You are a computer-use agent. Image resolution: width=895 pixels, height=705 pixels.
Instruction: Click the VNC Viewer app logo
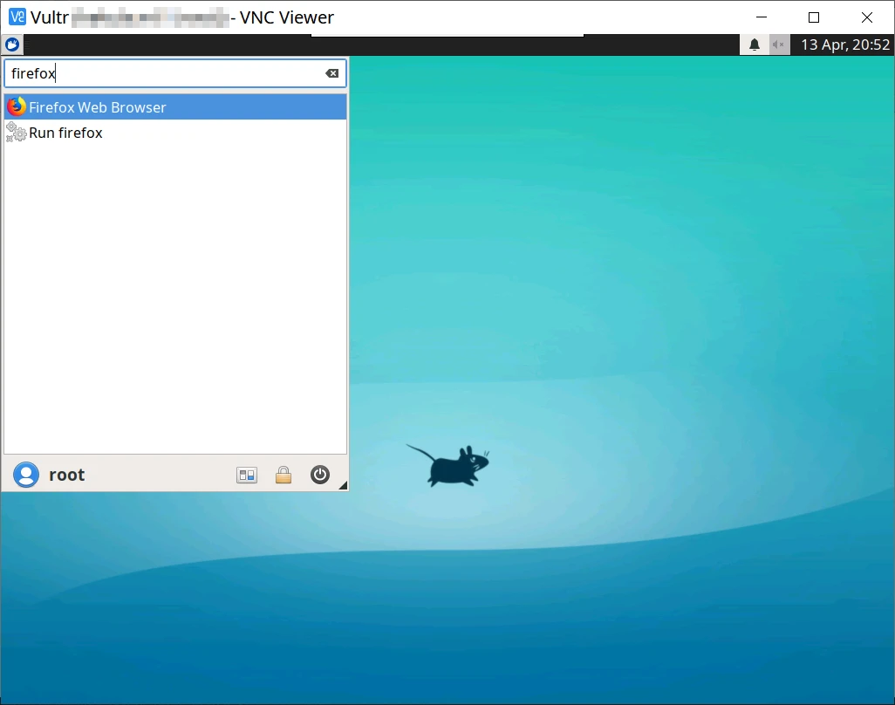17,17
